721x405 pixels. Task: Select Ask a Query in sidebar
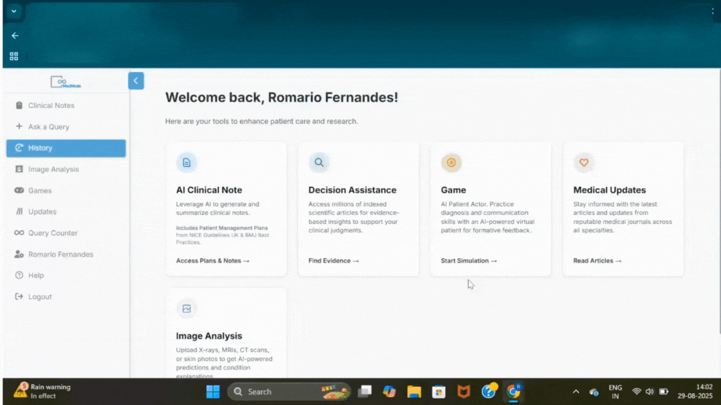point(48,127)
